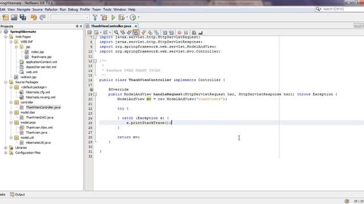Collapse the imports code fold
This screenshot has height=204, width=364.
click(95, 37)
